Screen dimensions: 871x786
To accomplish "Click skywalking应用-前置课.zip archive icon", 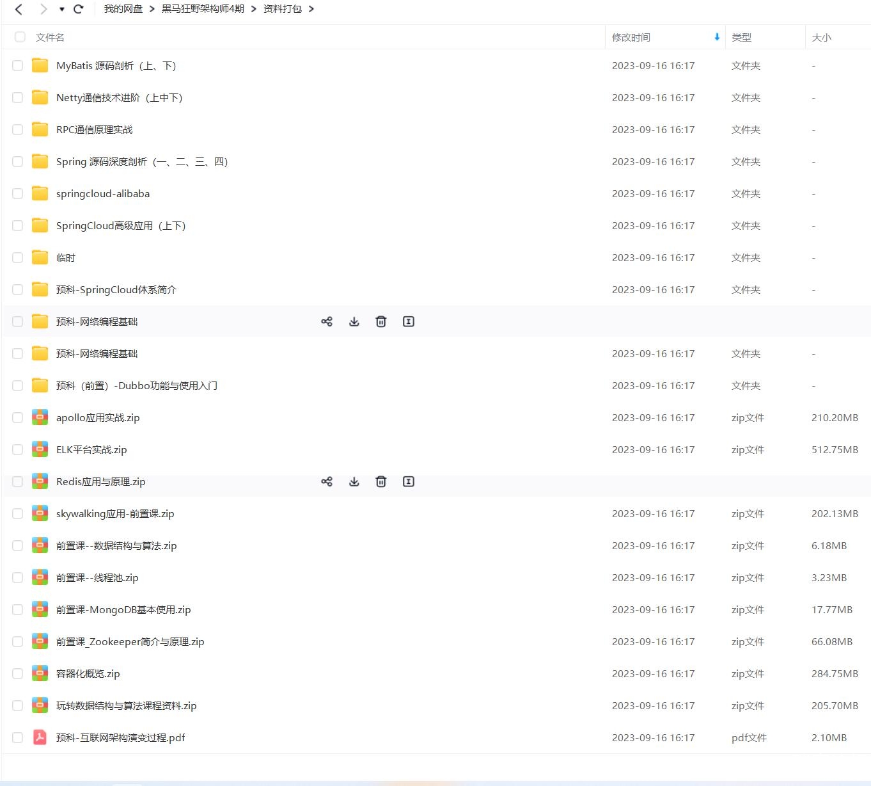I will (40, 513).
